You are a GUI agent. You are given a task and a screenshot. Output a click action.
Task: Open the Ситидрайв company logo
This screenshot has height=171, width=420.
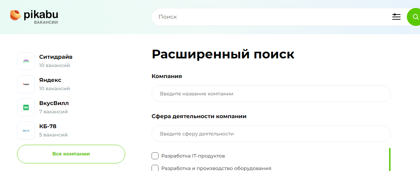(26, 61)
